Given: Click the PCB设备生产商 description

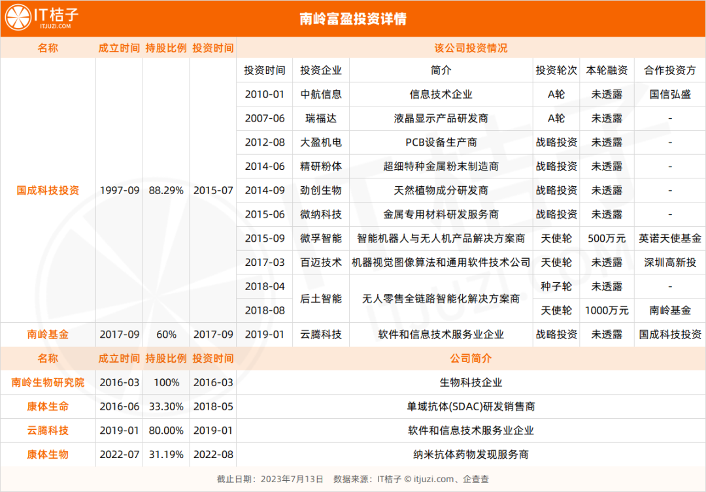Looking at the screenshot, I should (441, 142).
